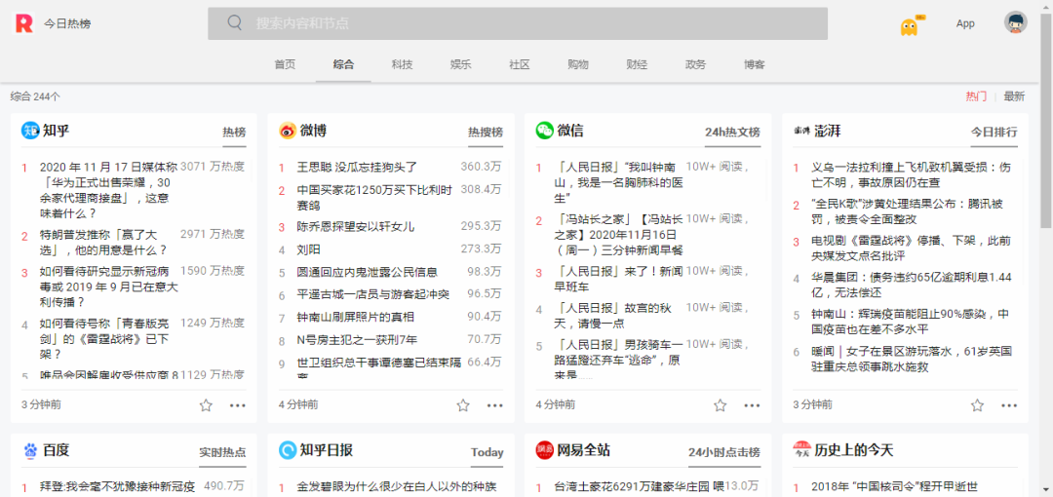Image resolution: width=1053 pixels, height=497 pixels.
Task: Click the 微信 card logo icon
Action: click(544, 131)
